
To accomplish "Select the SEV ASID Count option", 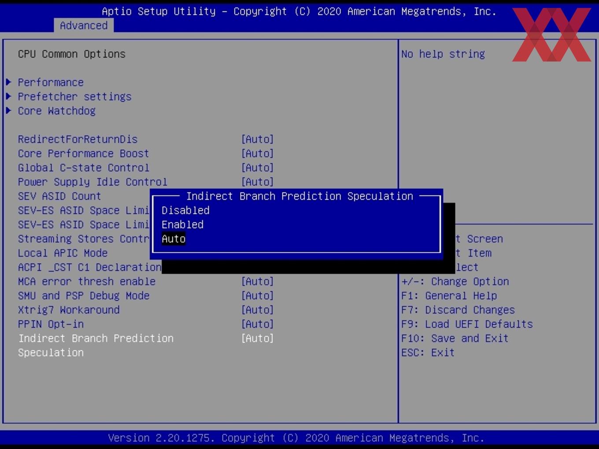I will [59, 196].
